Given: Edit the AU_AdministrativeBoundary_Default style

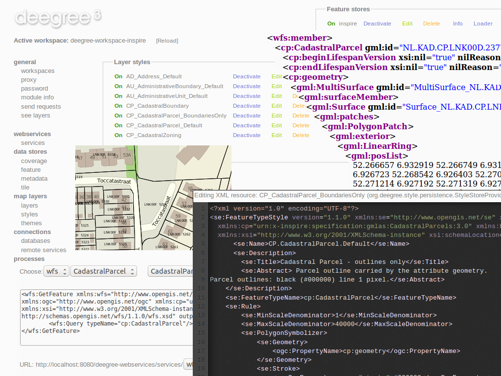Looking at the screenshot, I should [x=277, y=86].
